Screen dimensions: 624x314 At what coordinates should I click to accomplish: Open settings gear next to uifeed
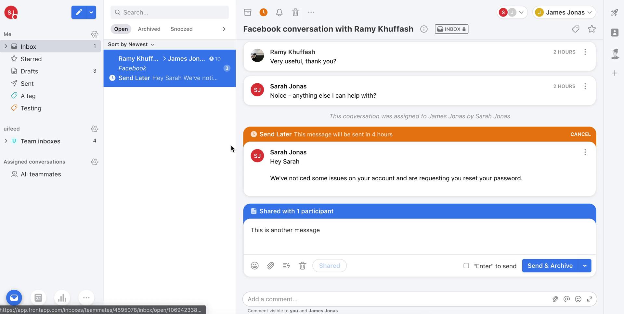[x=95, y=129]
